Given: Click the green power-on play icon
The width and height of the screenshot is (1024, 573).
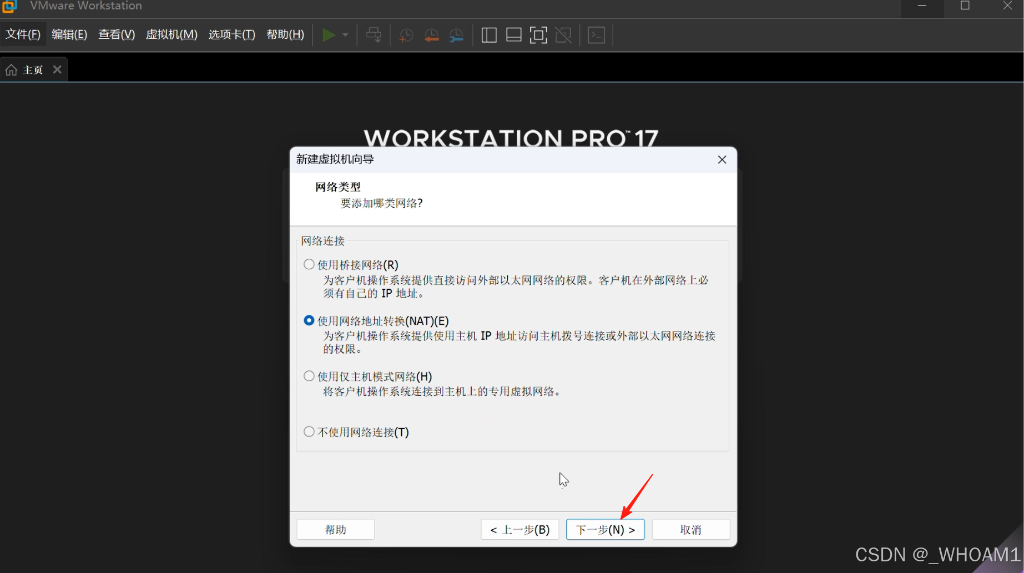Looking at the screenshot, I should coord(329,35).
